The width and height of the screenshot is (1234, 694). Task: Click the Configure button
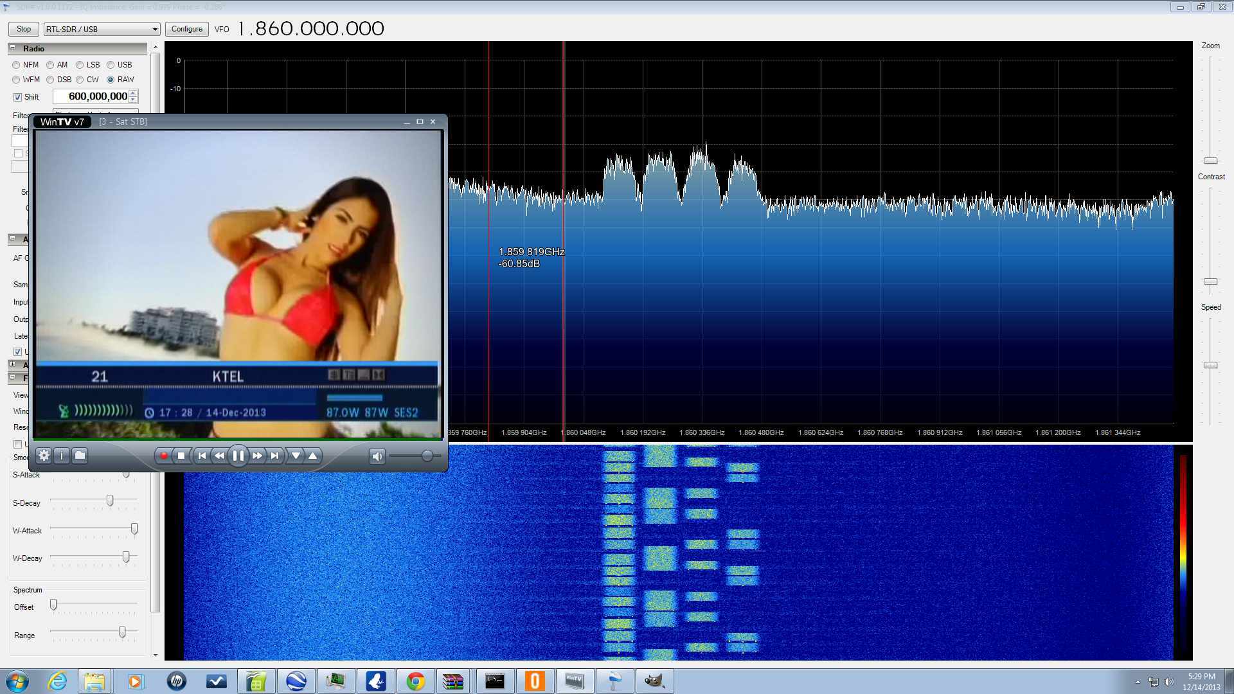click(187, 29)
